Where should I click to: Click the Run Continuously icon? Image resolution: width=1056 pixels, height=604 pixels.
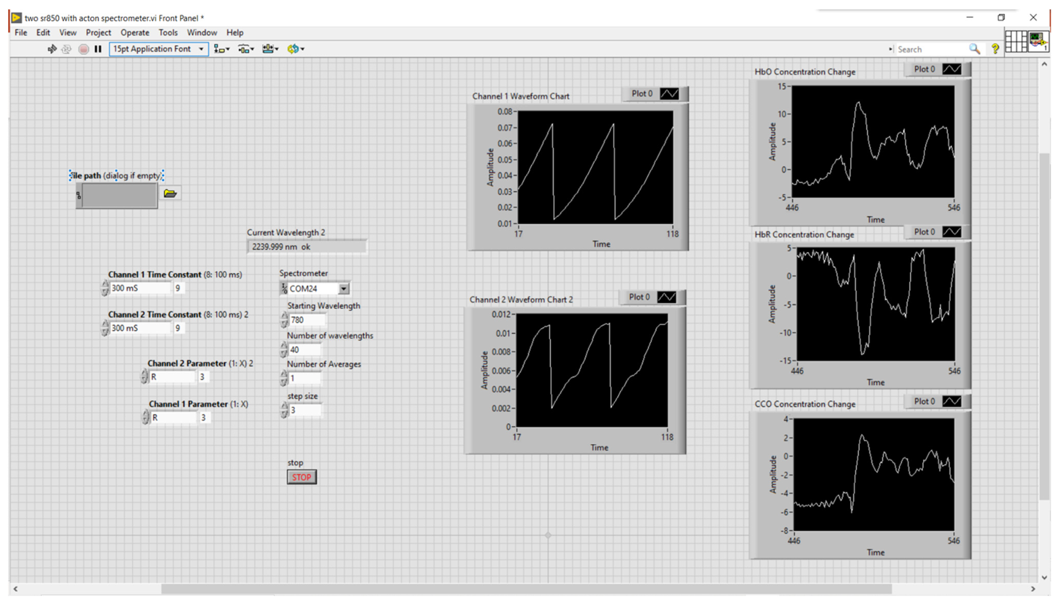(66, 49)
